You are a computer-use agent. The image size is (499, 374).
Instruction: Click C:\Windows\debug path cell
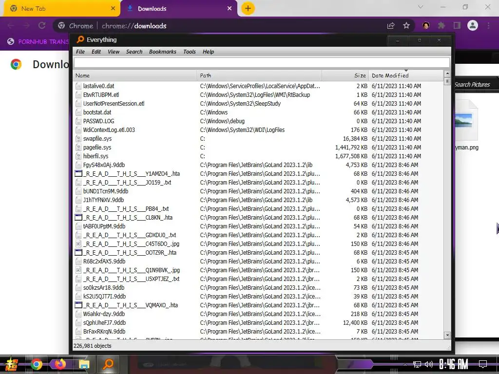tap(222, 121)
